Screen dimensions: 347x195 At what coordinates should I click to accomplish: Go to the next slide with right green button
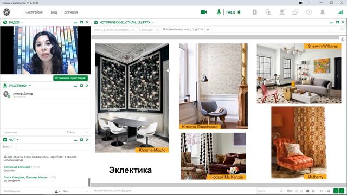342,191
